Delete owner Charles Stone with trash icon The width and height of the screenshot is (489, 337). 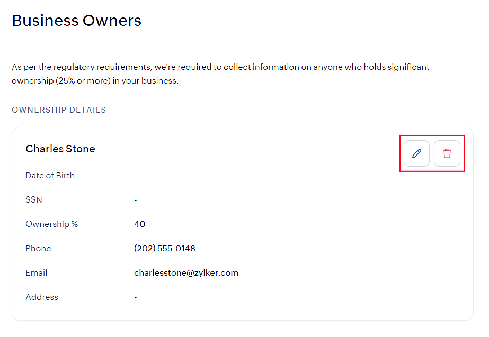click(447, 153)
